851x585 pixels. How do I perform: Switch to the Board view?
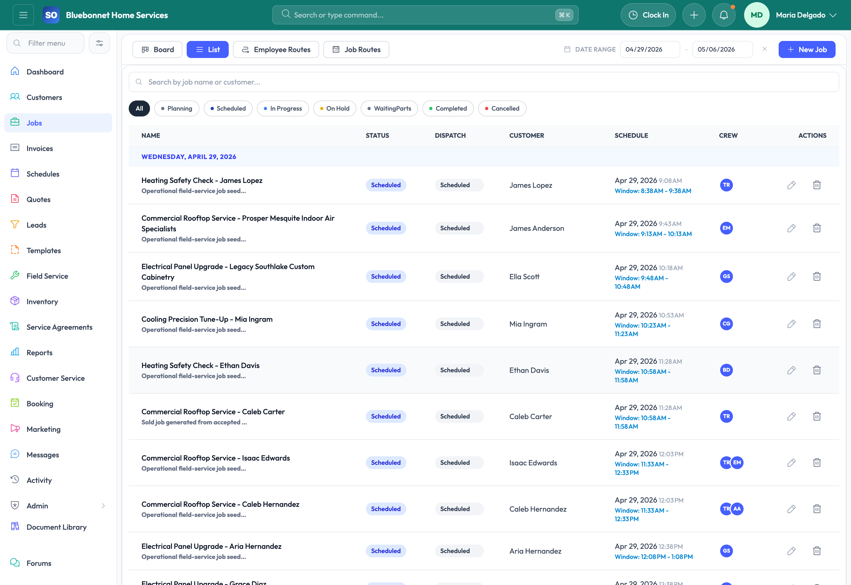[x=157, y=49]
